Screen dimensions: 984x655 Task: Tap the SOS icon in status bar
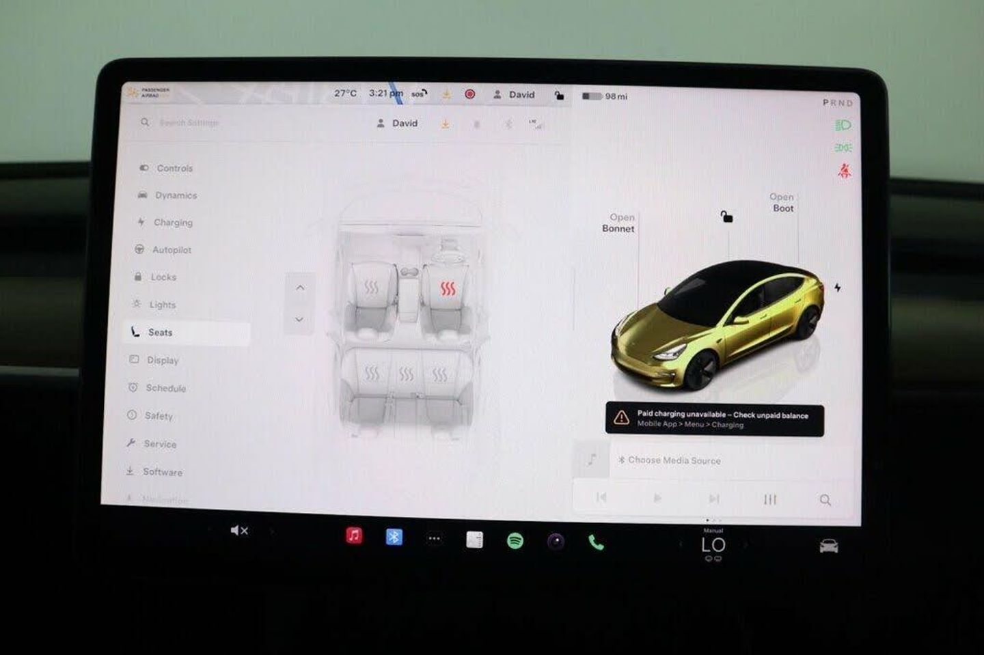pyautogui.click(x=419, y=94)
